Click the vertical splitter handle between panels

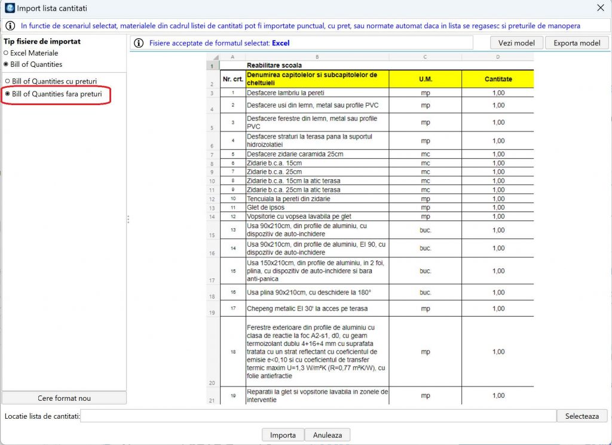click(128, 220)
